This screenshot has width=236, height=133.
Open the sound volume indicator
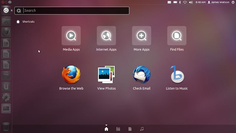coord(191,2)
